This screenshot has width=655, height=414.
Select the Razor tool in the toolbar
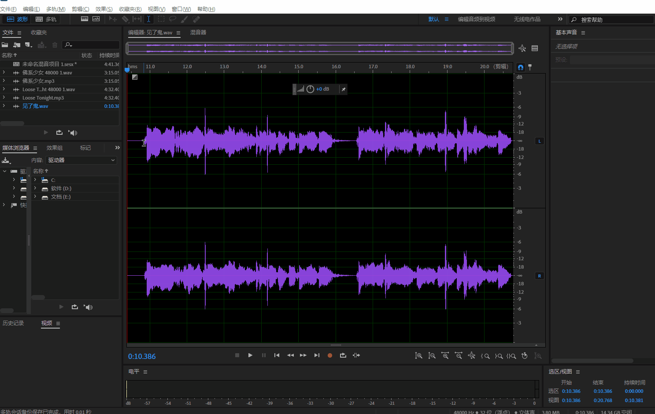pos(125,19)
